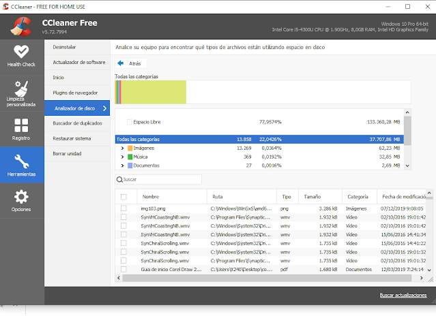The image size is (436, 316).
Task: Click 133.360,28 MB free space value
Action: (x=383, y=122)
